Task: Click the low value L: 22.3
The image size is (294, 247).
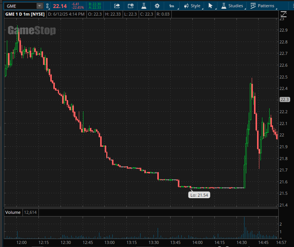Action: (x=130, y=14)
